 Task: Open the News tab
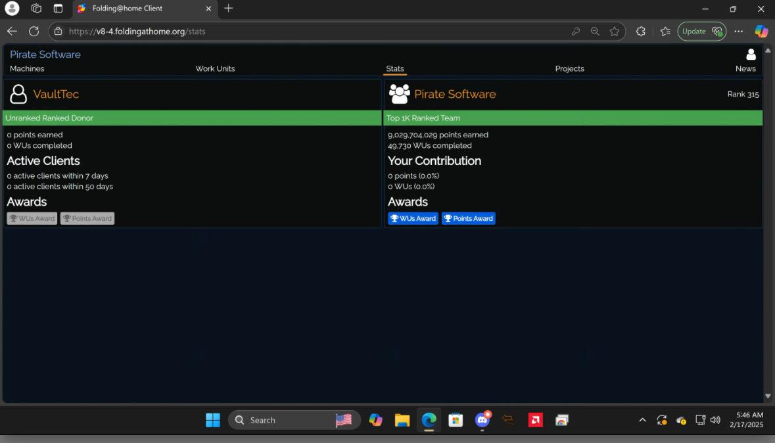(x=745, y=69)
